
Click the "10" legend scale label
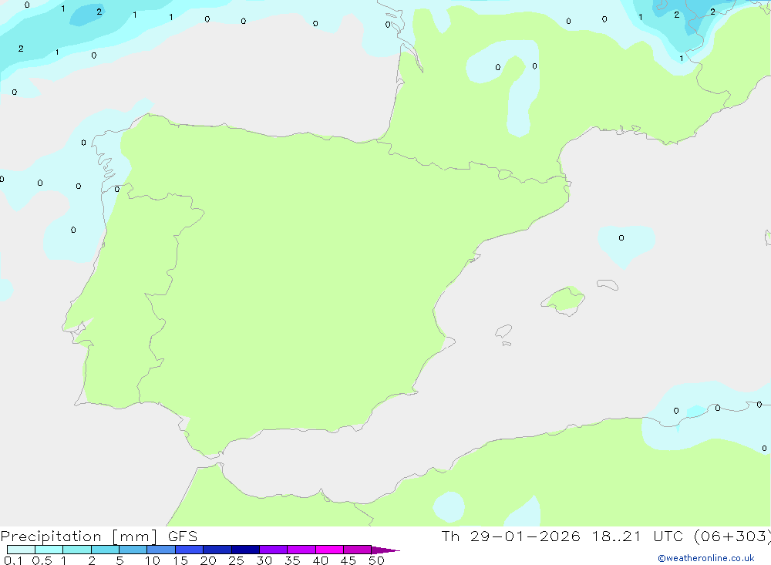[153, 560]
